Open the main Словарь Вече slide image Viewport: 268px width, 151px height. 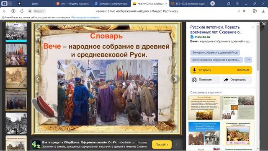click(106, 78)
